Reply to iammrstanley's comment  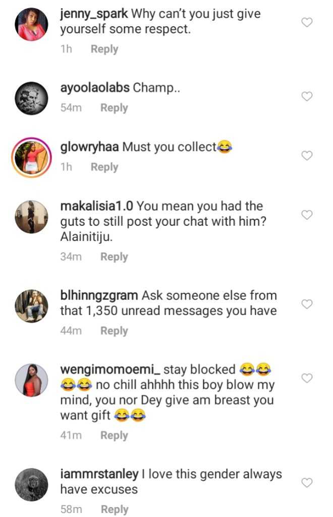[114, 510]
